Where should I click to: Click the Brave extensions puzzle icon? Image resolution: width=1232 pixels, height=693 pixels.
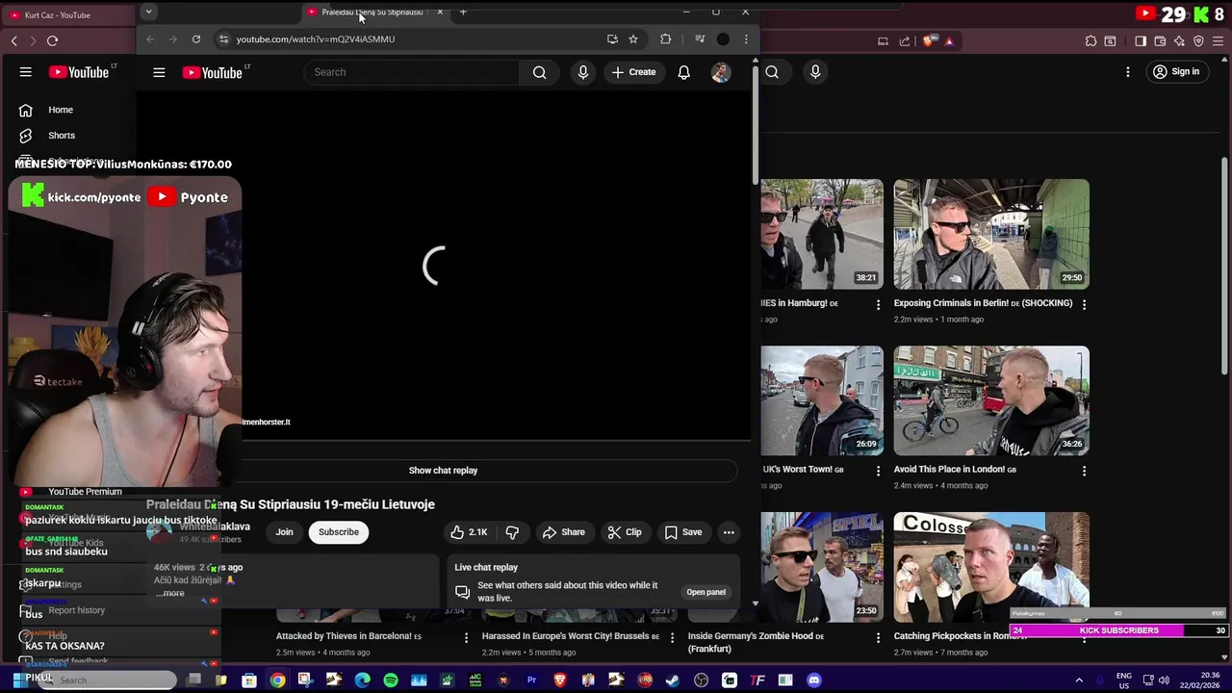coord(1091,41)
